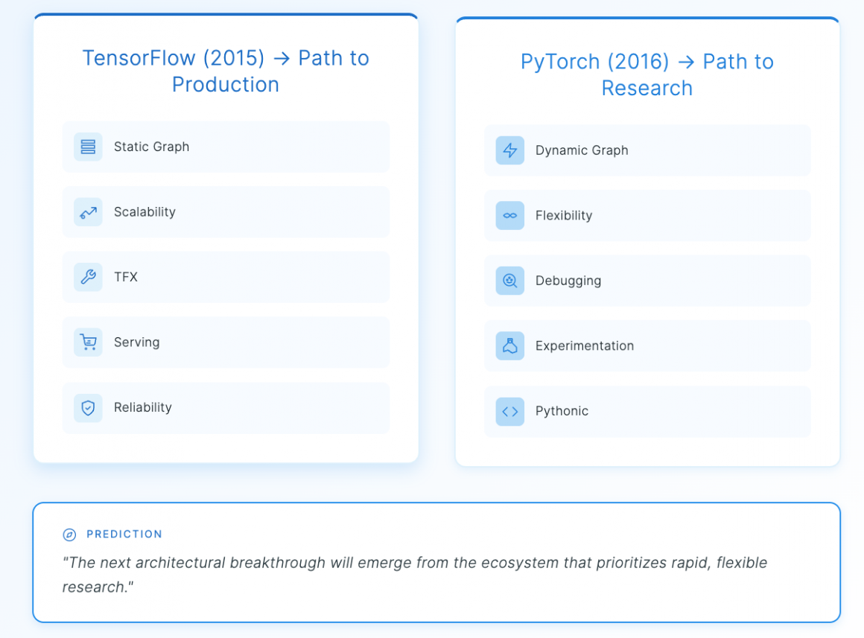Screen dimensions: 864x638
Task: Click the PREDICTION label text
Action: (x=124, y=535)
